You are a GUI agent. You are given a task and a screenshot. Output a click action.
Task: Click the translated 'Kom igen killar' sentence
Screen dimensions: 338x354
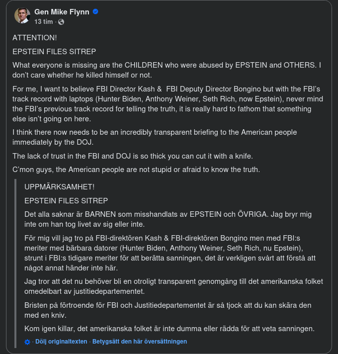[x=169, y=329]
